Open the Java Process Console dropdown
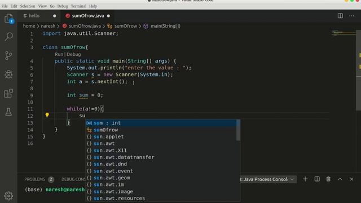361x203 pixels. pos(268,179)
